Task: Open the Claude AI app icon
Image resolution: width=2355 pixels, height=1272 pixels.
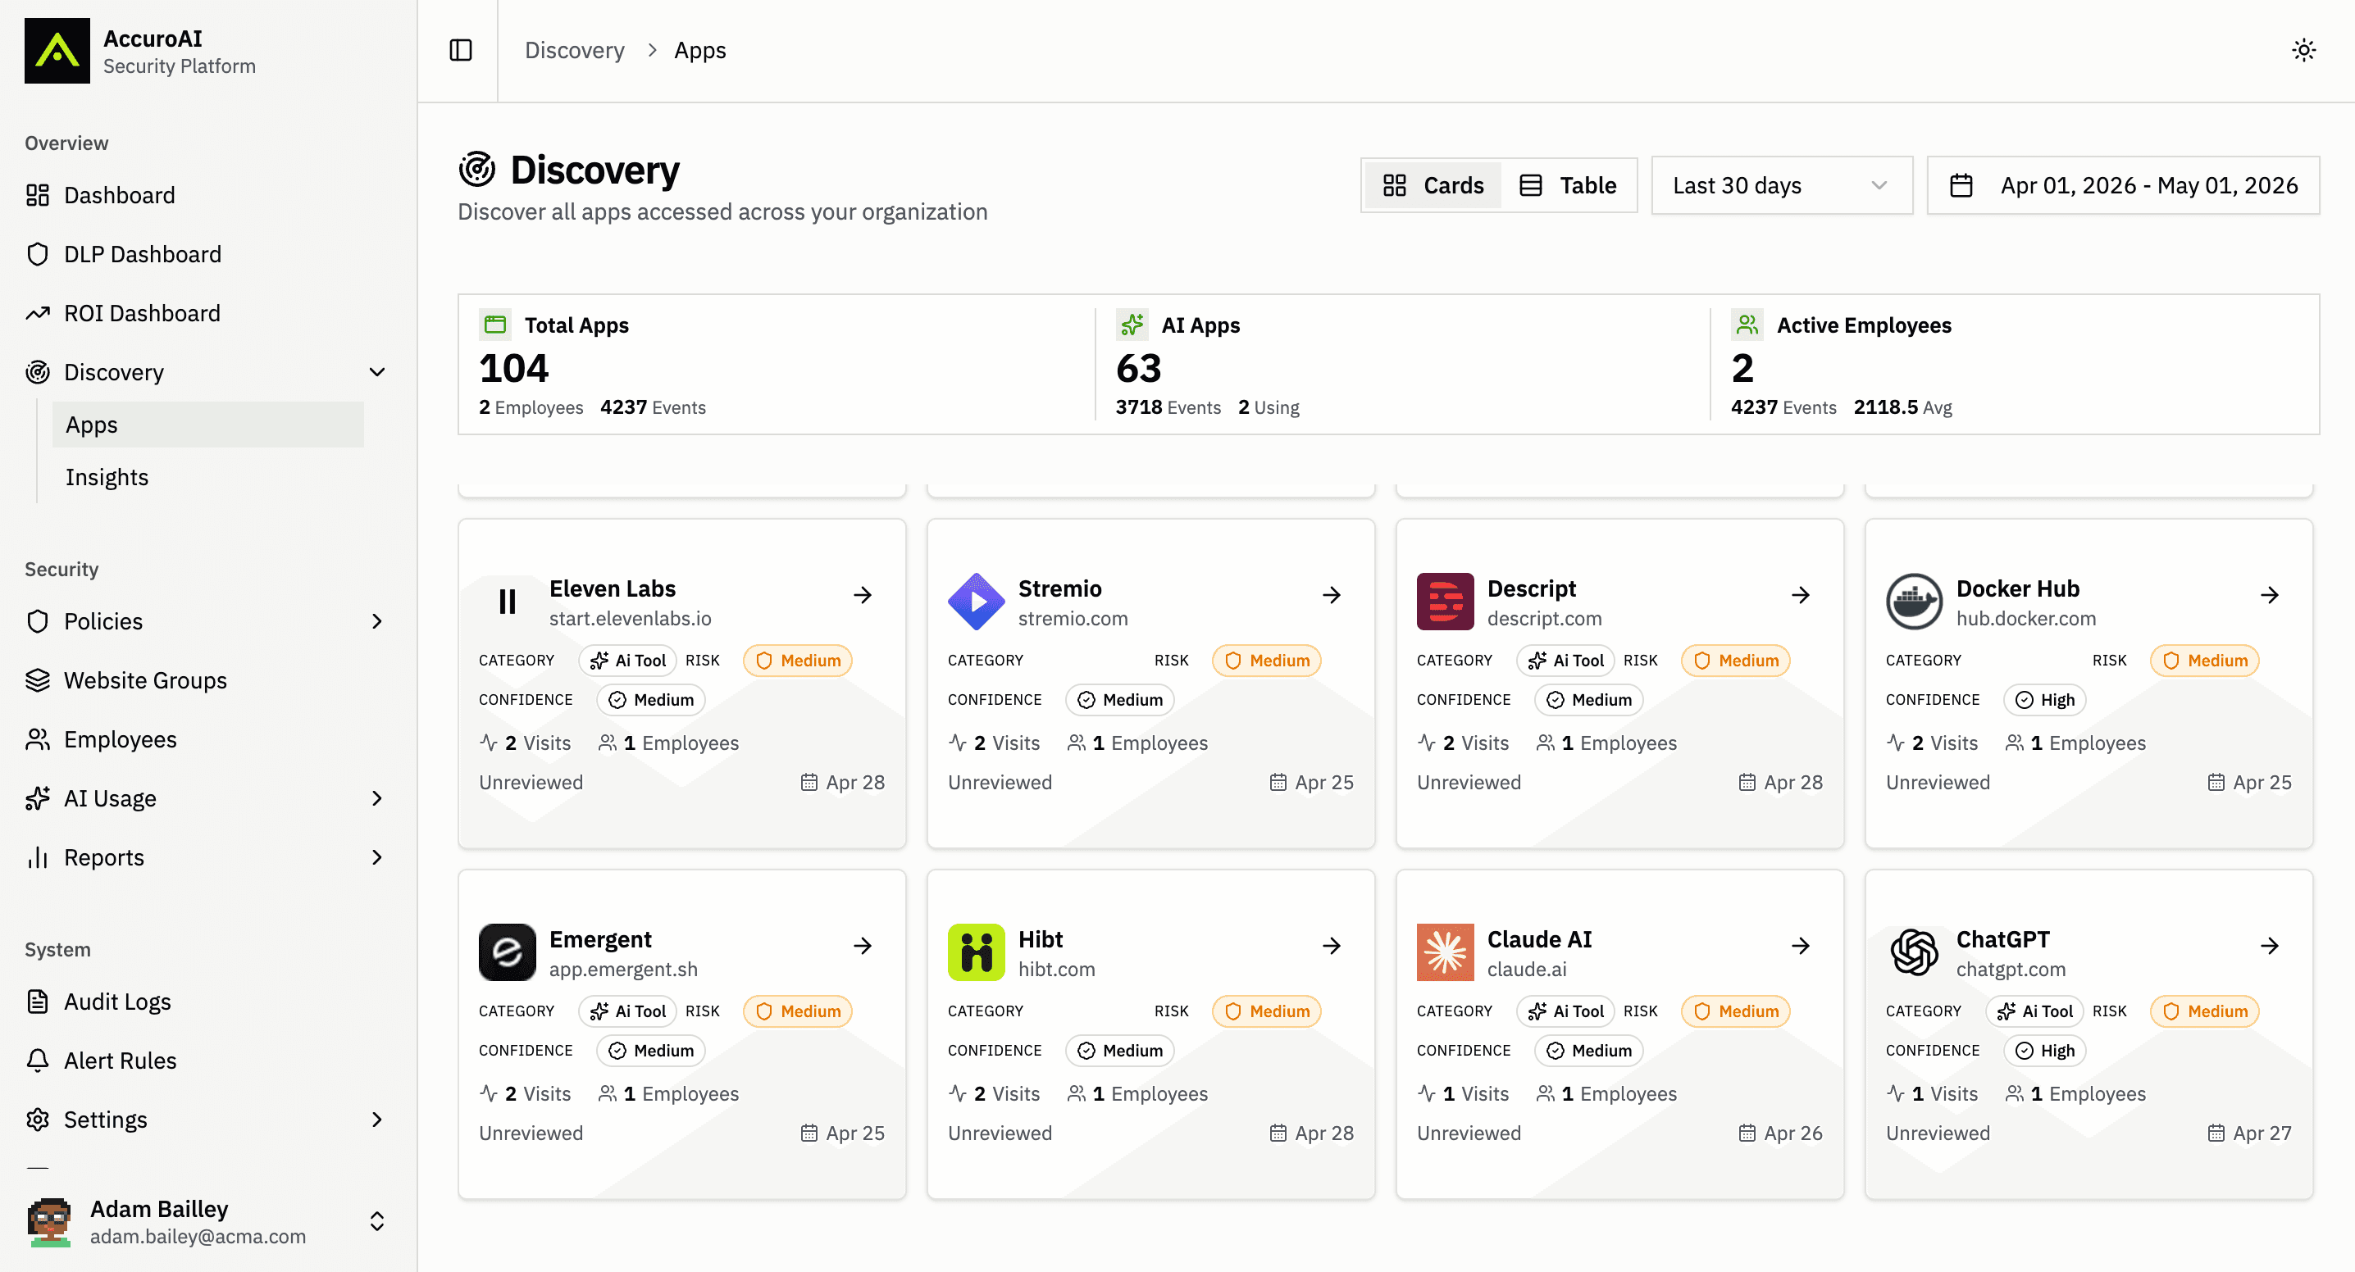Action: (x=1446, y=952)
